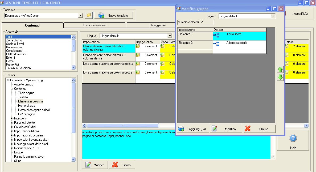Image resolution: width=316 pixels, height=172 pixels.
Task: Click Esterni column icon beside 2 elementi
Action: coord(286,46)
